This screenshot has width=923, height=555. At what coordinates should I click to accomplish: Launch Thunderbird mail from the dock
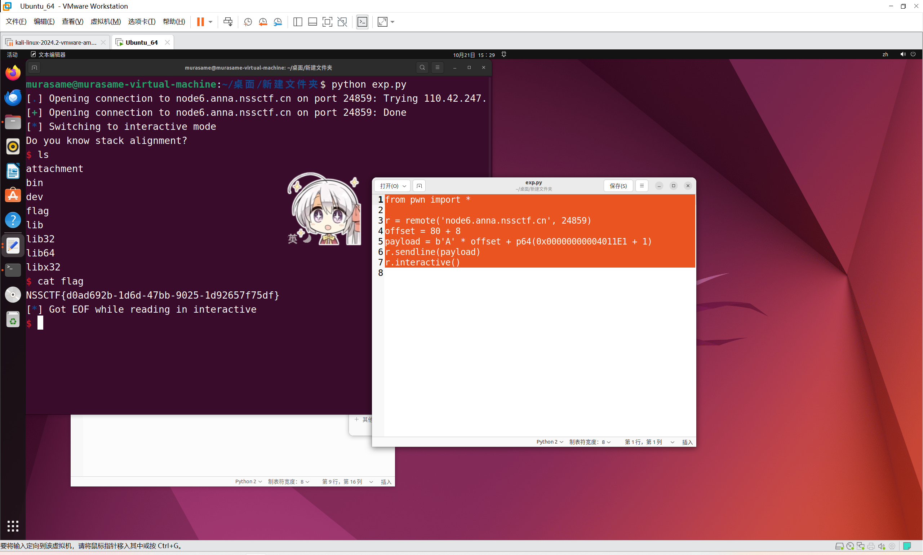(x=13, y=97)
